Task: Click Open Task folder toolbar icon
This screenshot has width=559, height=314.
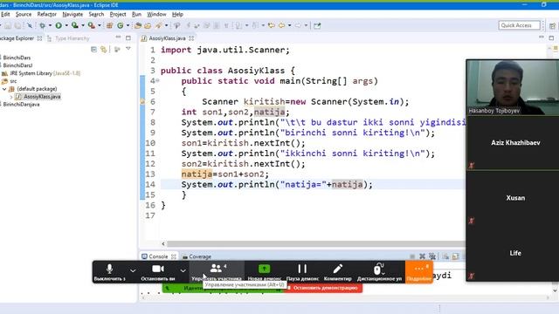Action: click(148, 25)
